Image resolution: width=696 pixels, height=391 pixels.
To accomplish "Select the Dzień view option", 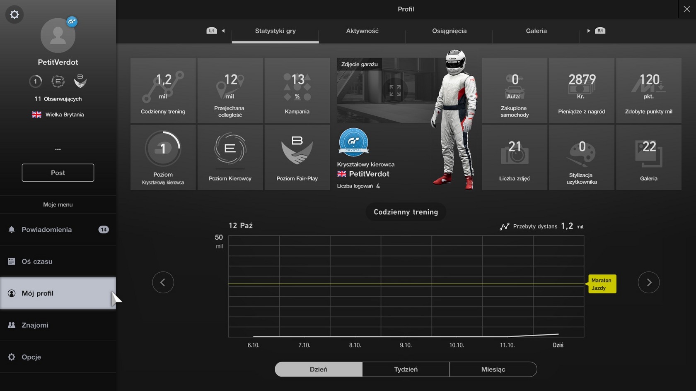I will click(319, 369).
